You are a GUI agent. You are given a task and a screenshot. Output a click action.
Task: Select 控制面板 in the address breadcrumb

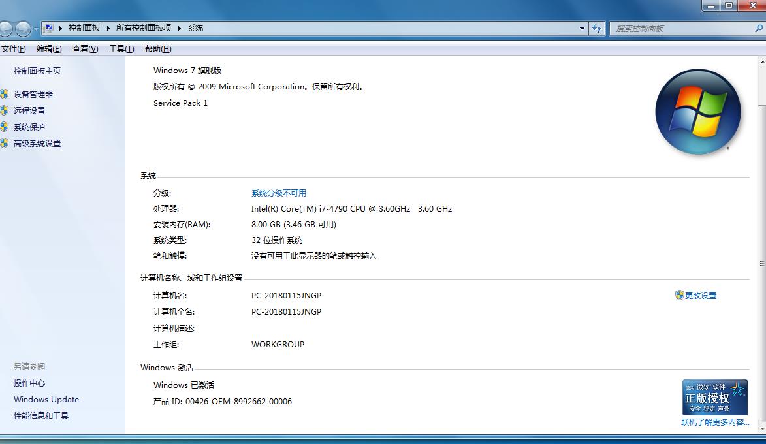click(x=84, y=28)
